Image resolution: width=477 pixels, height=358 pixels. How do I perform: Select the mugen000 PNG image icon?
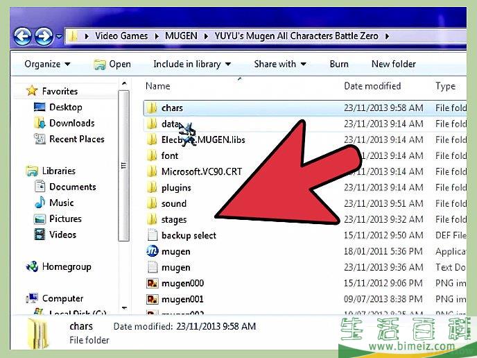pos(152,283)
